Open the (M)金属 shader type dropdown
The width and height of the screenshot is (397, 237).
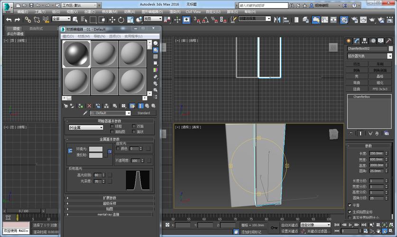pyautogui.click(x=86, y=128)
